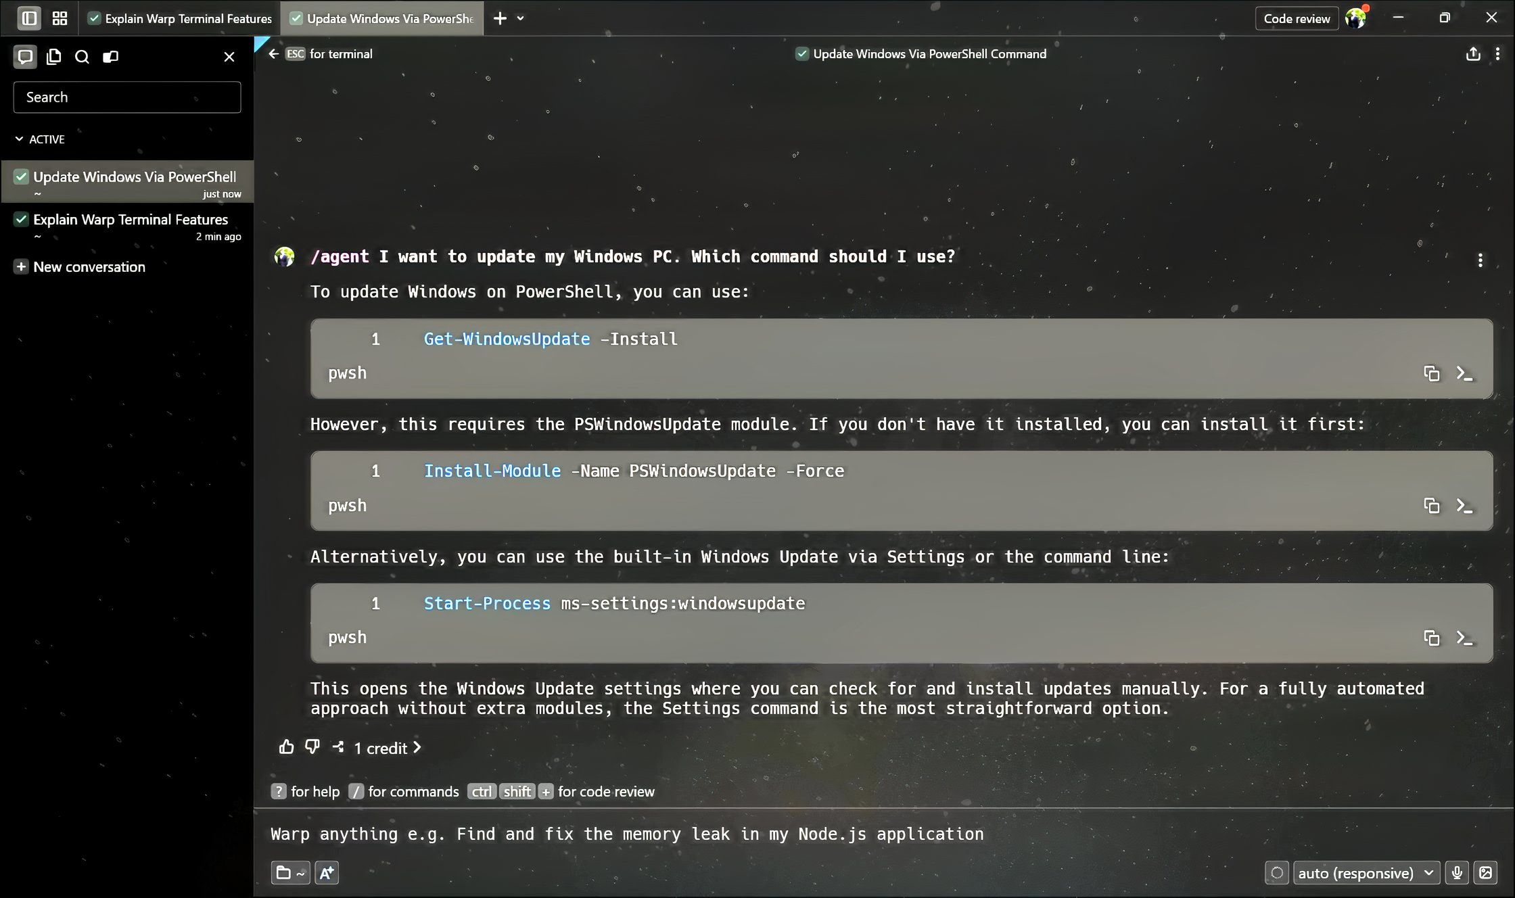Run Start-Process command in terminal

click(x=1465, y=638)
